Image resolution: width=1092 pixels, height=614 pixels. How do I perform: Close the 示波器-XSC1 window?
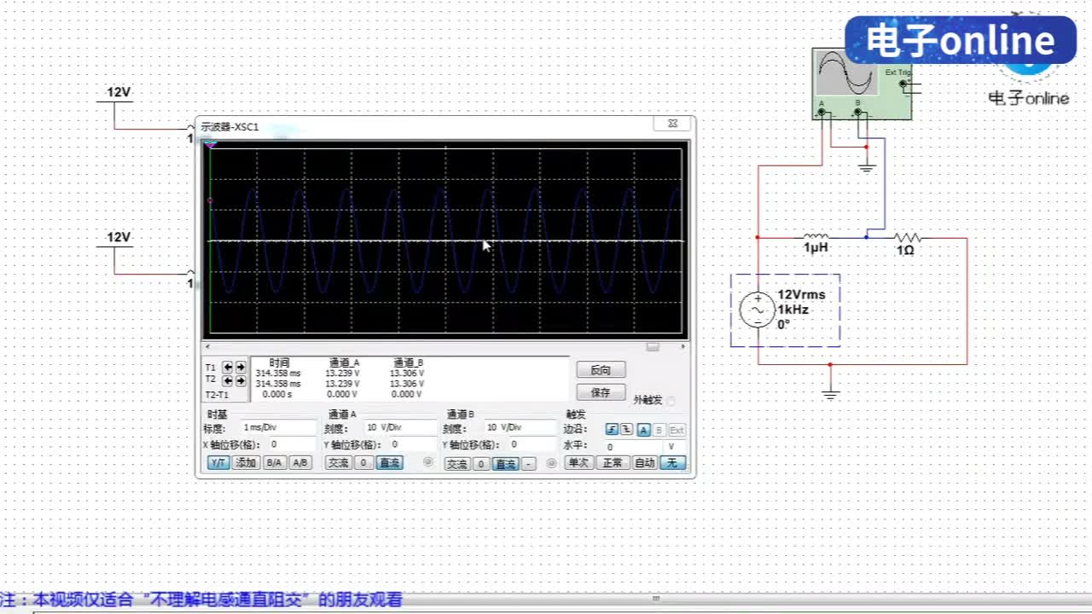pyautogui.click(x=672, y=124)
